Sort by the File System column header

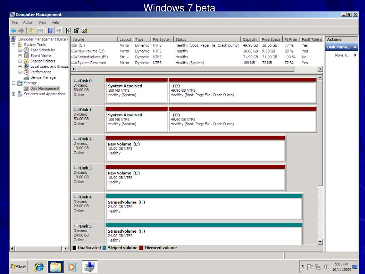click(162, 39)
